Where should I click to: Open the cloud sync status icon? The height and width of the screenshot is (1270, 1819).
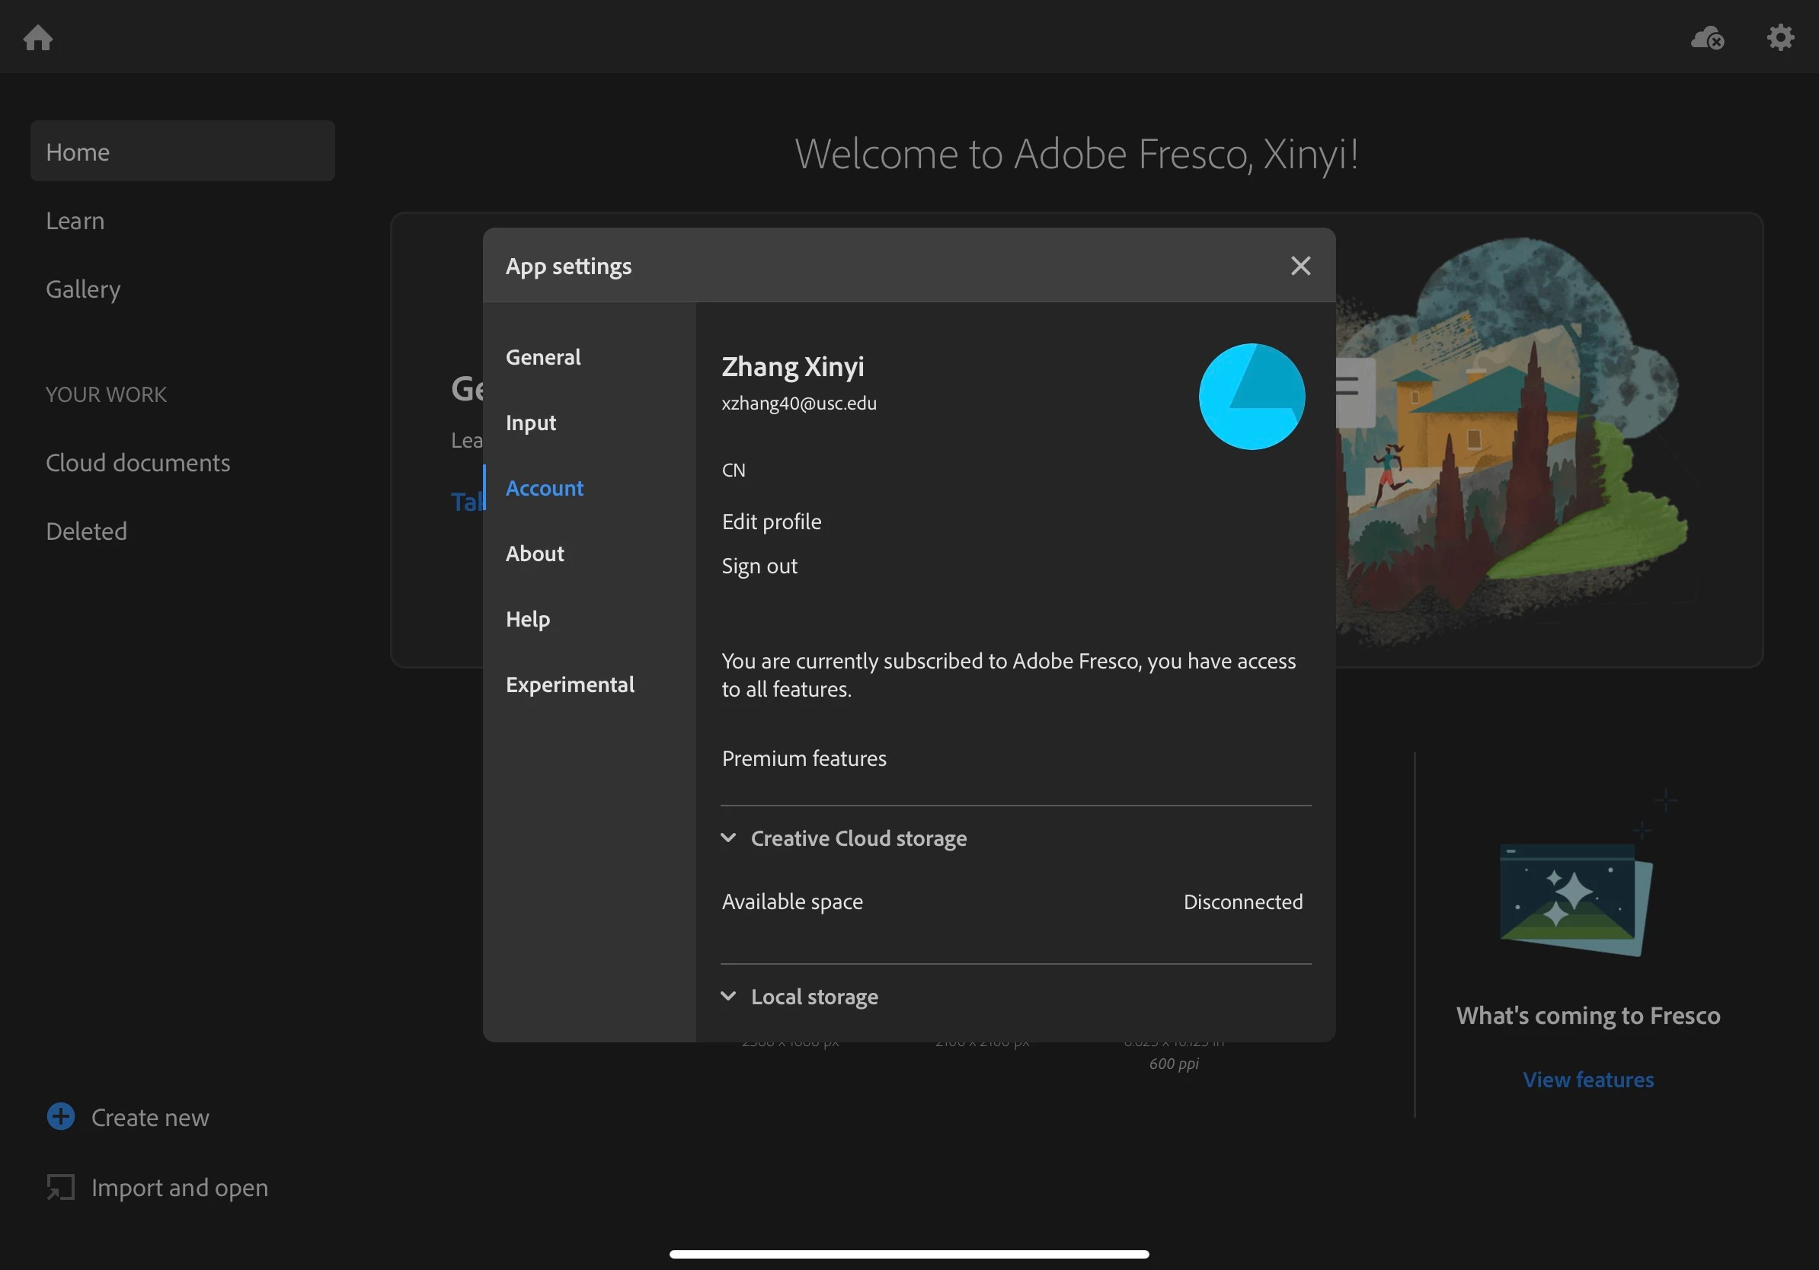1706,37
